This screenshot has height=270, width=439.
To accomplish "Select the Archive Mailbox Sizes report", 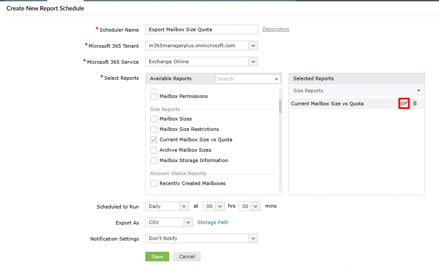I will (154, 150).
